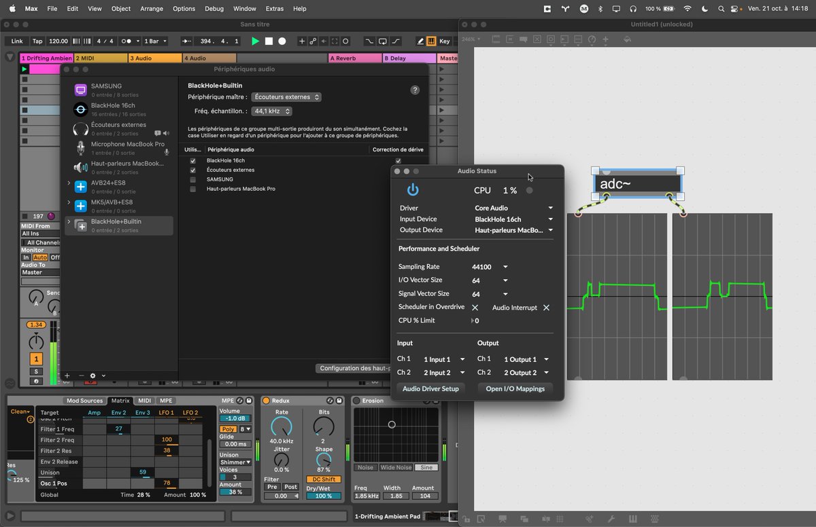Toggle the BlackHole 16ch use checkbox
This screenshot has width=816, height=527.
(x=193, y=160)
